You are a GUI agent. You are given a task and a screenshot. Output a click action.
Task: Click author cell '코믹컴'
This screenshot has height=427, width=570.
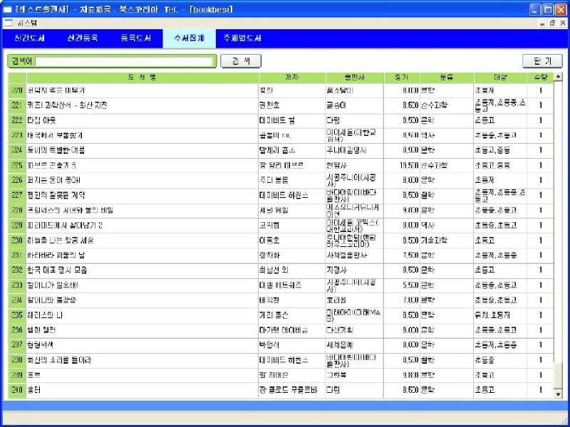(x=292, y=226)
